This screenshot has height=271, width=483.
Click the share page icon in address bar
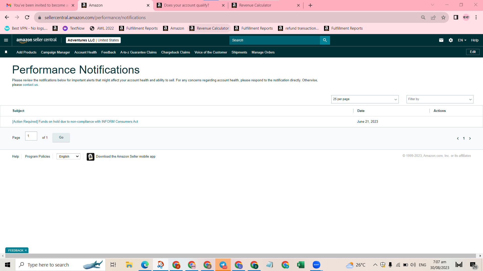pos(433,17)
